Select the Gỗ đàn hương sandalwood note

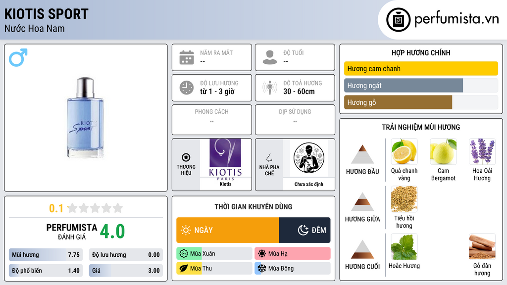pyautogui.click(x=482, y=246)
